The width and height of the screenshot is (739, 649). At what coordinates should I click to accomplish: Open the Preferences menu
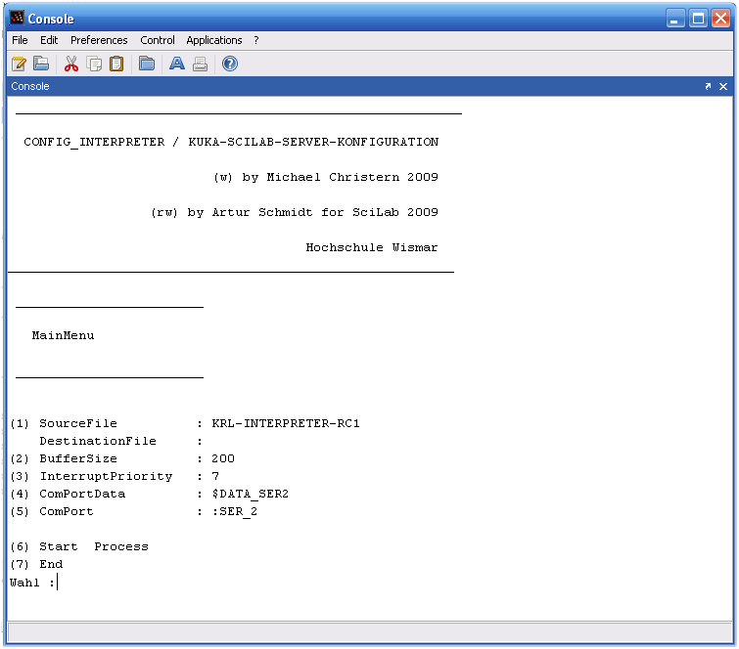click(x=99, y=40)
